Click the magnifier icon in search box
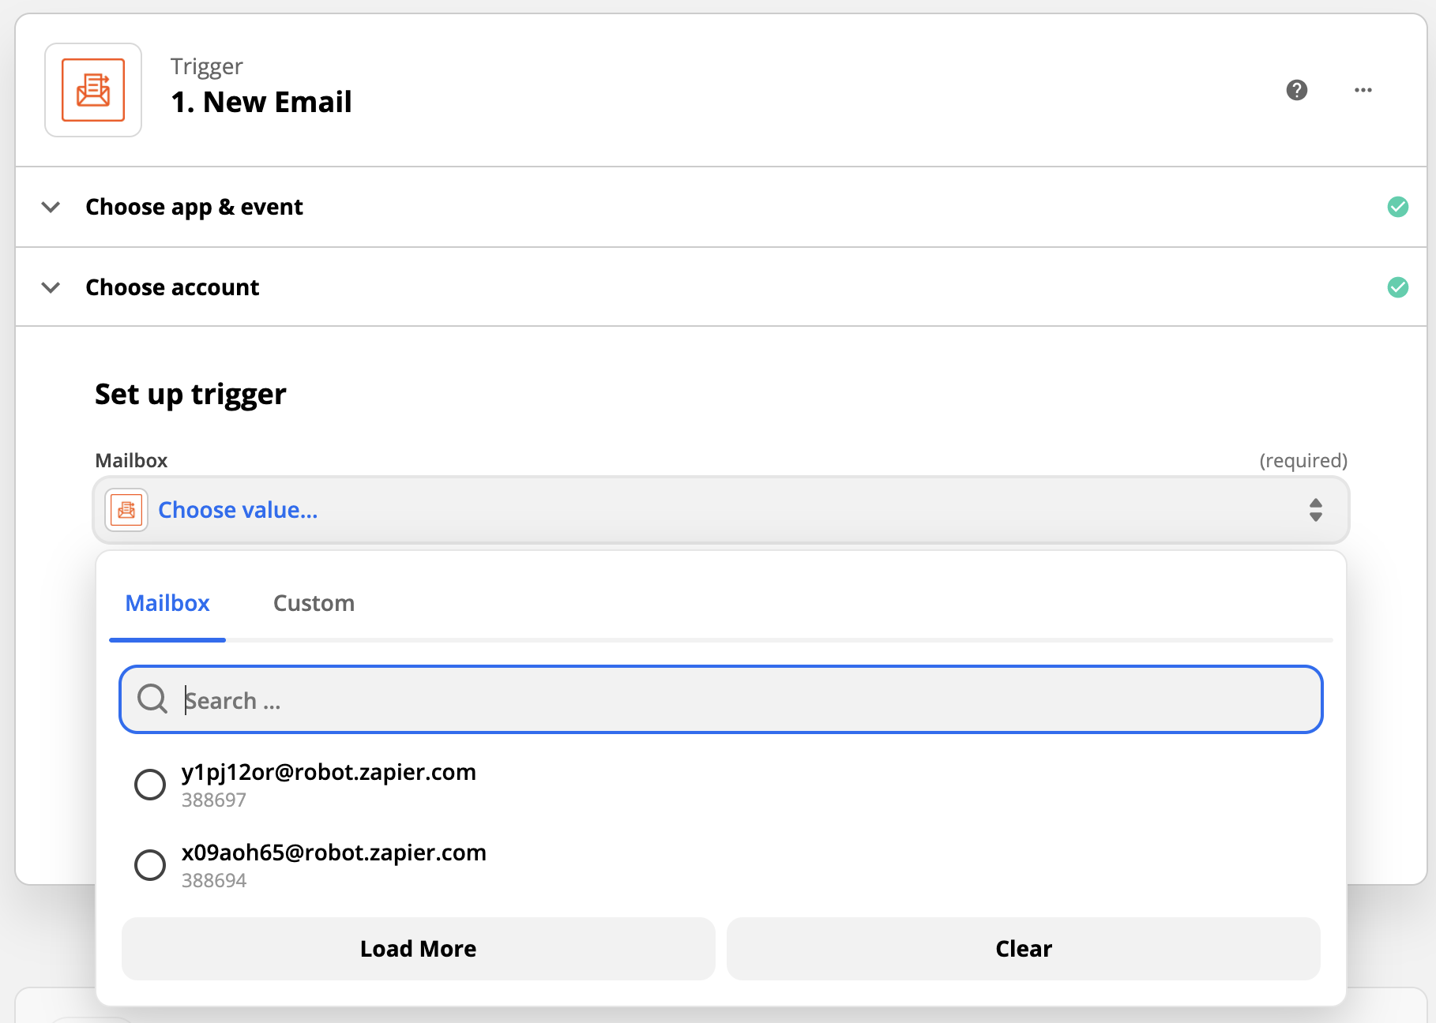Image resolution: width=1436 pixels, height=1023 pixels. 152,699
